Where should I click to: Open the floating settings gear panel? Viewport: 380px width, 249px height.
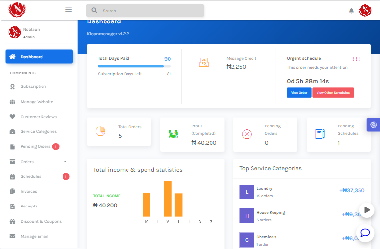tap(374, 124)
